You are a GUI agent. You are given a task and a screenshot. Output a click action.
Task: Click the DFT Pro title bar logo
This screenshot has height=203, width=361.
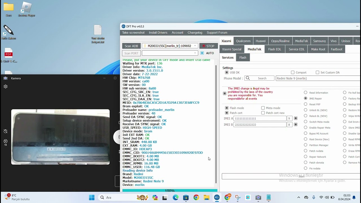coord(123,27)
